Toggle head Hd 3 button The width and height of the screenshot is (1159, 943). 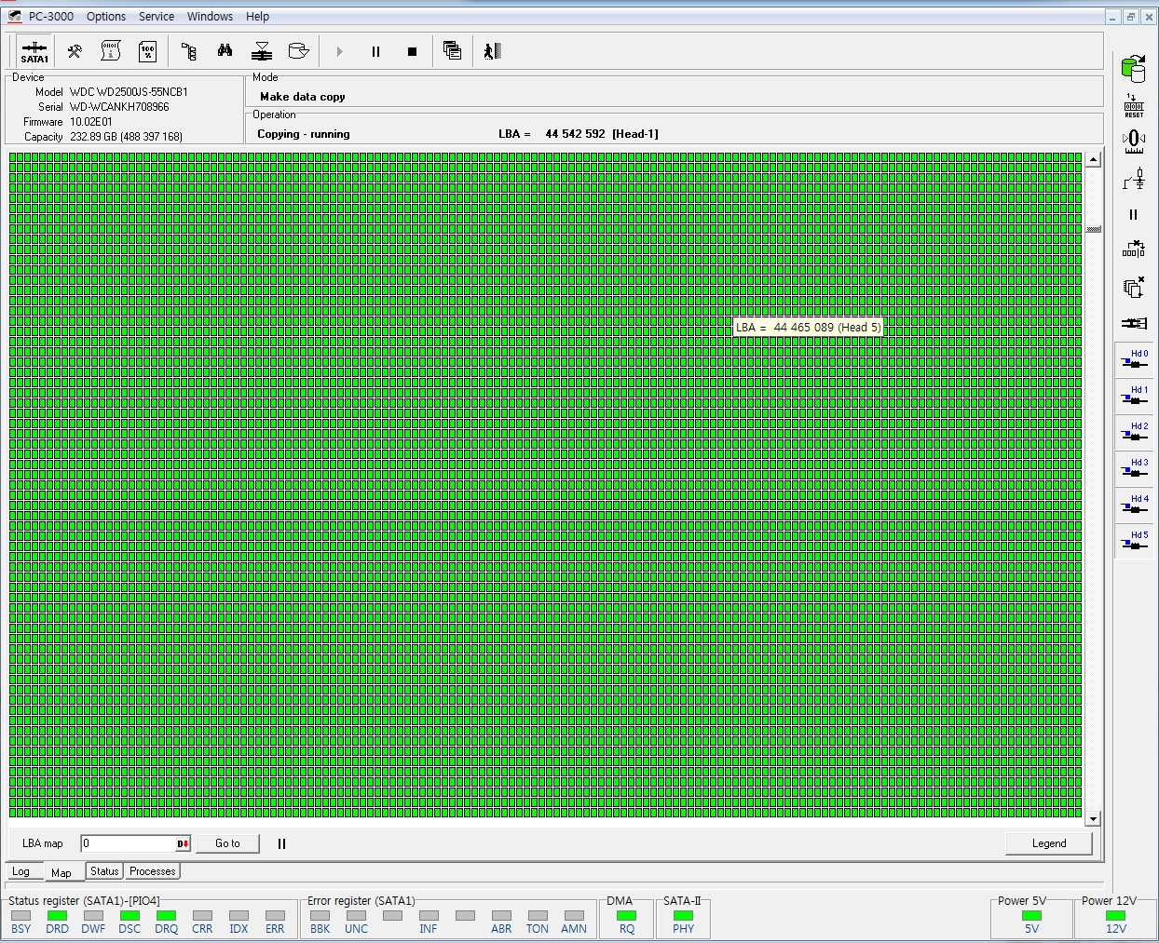coord(1134,468)
